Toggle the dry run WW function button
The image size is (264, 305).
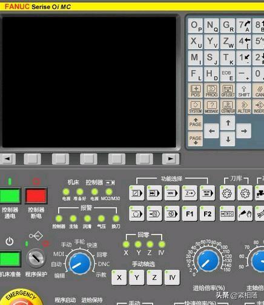pos(172,193)
